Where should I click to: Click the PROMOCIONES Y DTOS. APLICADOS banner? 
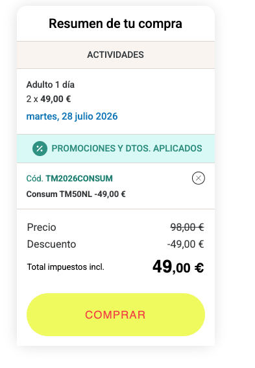(115, 148)
